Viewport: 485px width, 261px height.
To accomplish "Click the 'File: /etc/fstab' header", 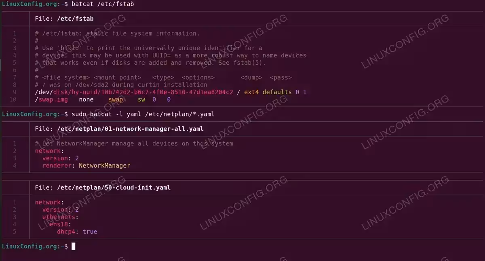I will pyautogui.click(x=64, y=19).
